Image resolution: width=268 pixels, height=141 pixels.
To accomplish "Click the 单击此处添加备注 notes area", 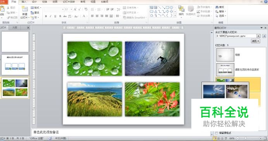I will pos(46,132).
